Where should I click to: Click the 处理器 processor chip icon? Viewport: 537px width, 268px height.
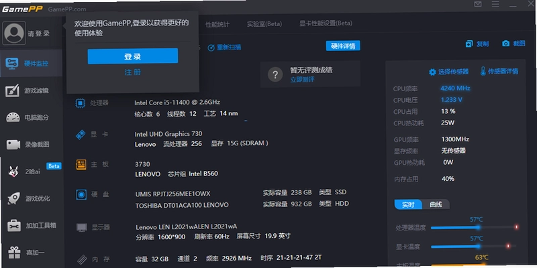pos(80,103)
